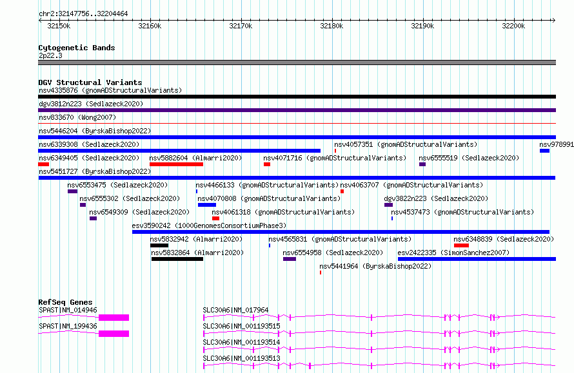574x373 pixels.
Task: Select the Cytogenetic Bands track title
Action: point(77,48)
